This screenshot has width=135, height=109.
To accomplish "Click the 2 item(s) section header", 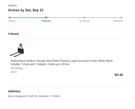I will [13, 34].
